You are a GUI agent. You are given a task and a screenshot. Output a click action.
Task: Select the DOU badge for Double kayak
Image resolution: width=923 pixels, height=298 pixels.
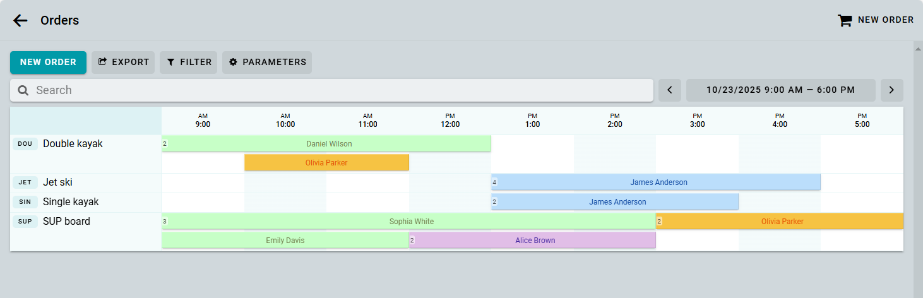point(25,144)
